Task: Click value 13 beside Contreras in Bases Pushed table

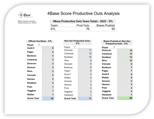Action: tap(131, 54)
